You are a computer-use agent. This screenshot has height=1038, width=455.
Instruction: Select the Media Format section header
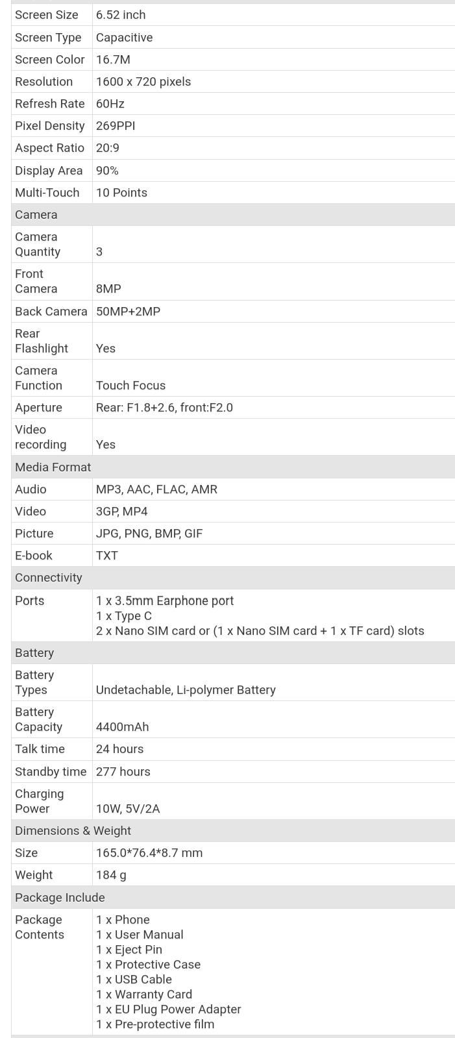coord(233,467)
